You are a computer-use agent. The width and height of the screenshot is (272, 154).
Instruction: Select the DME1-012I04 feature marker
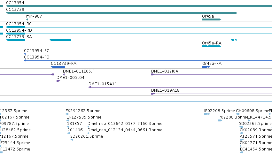[153, 74]
